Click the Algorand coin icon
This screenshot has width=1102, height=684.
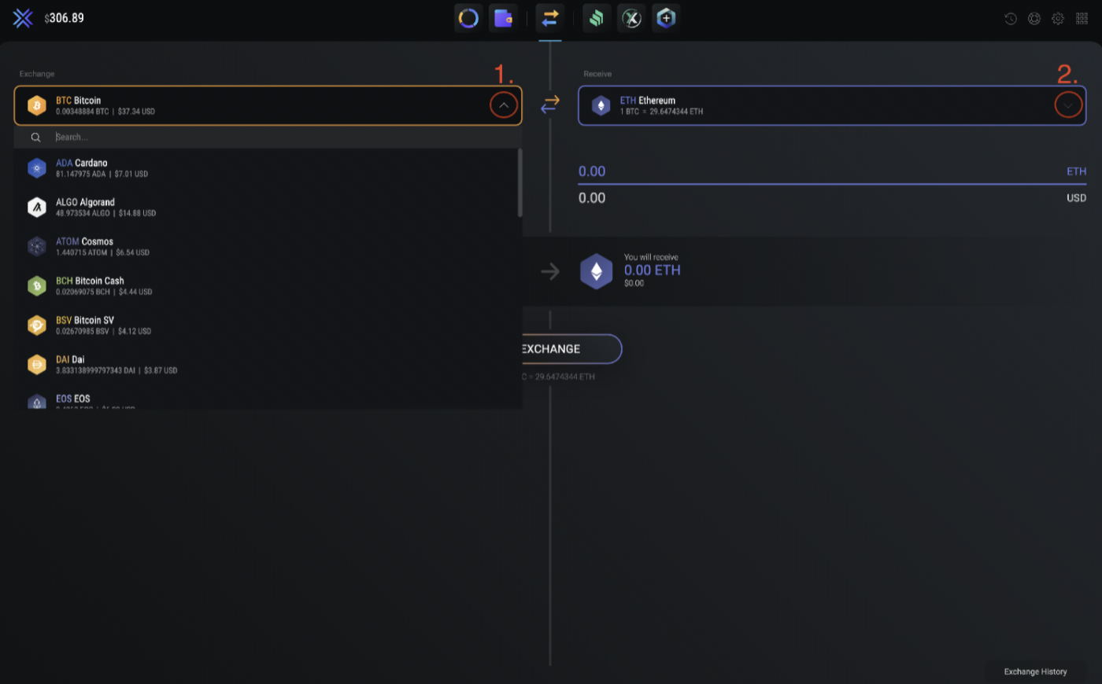click(37, 208)
